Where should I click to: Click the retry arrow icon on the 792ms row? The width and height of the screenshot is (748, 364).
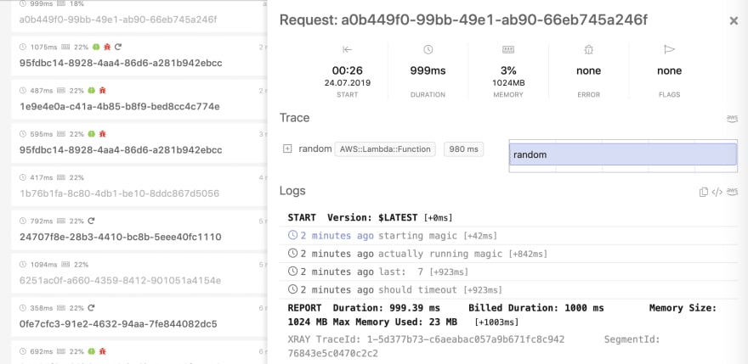pyautogui.click(x=92, y=221)
